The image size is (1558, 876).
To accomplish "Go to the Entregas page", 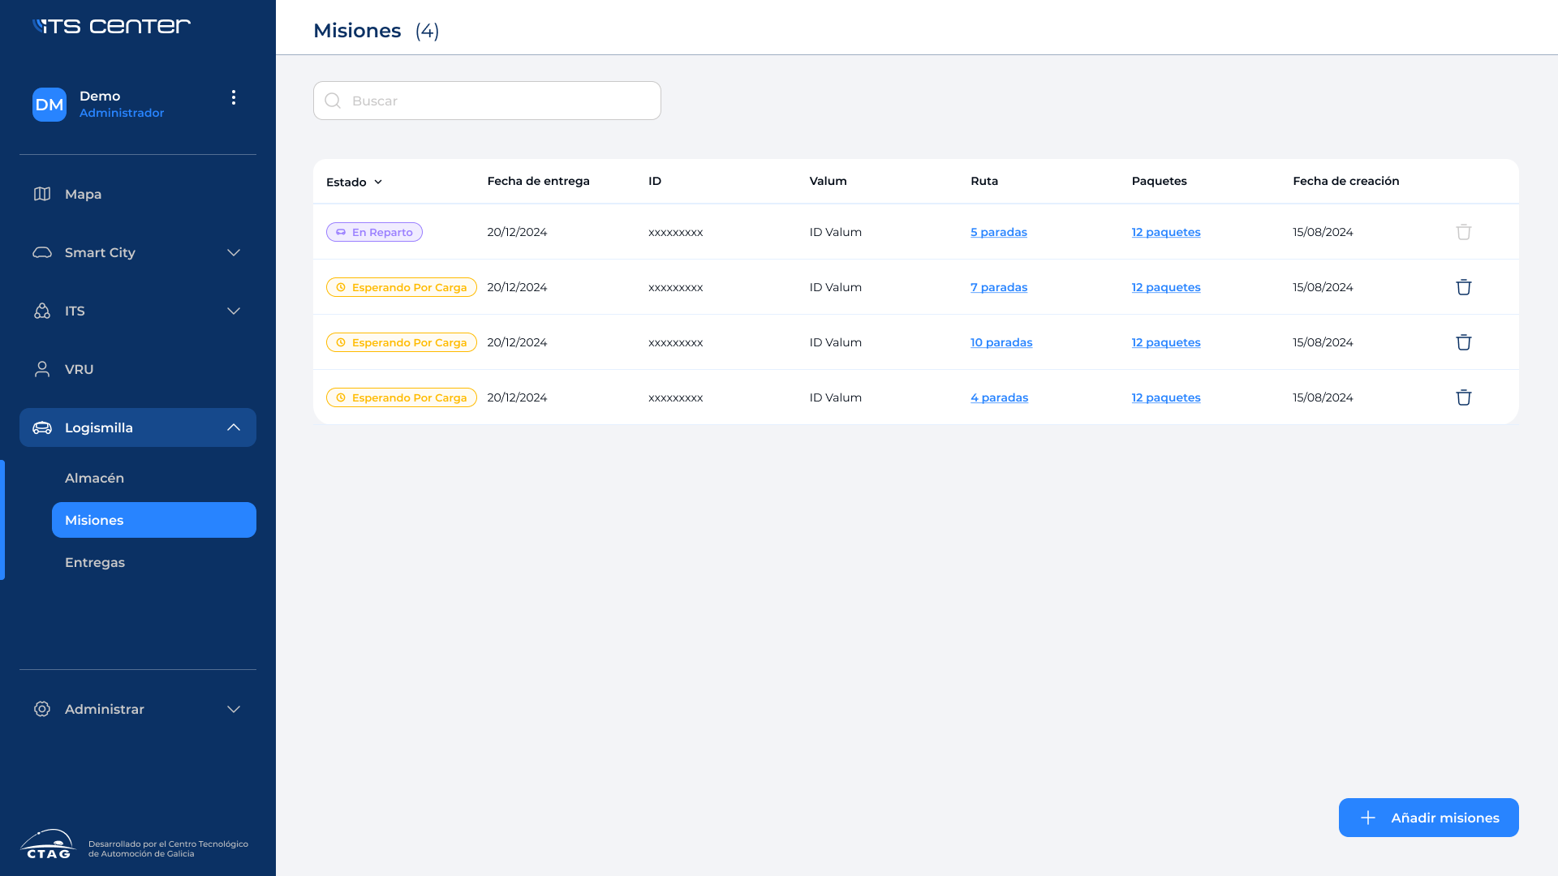I will tap(95, 562).
